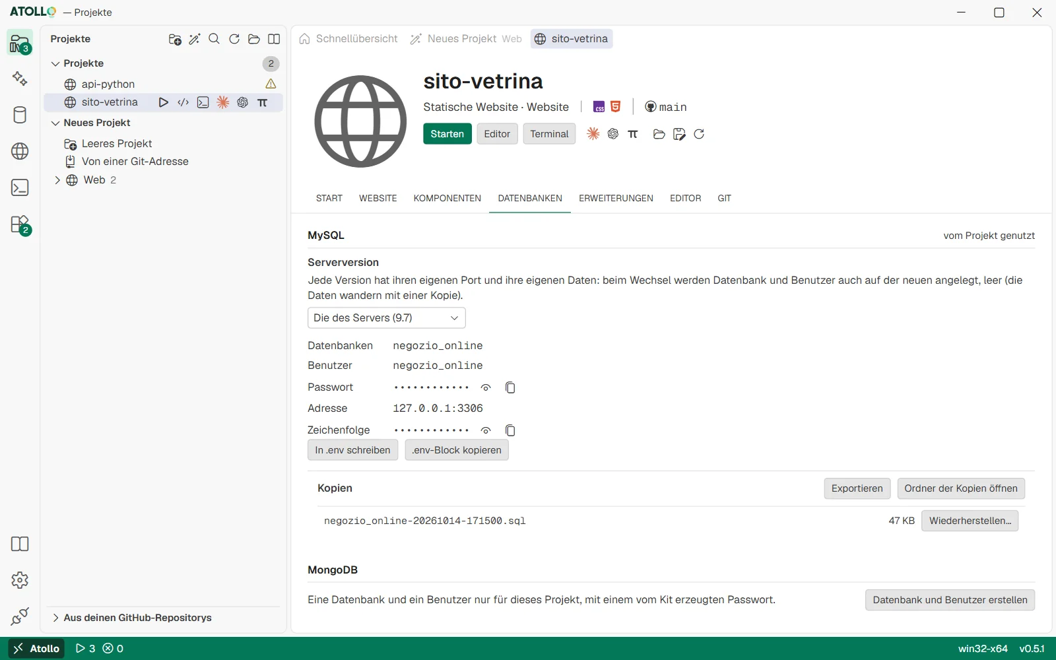
Task: Open the Web globe view in sidebar
Action: pyautogui.click(x=20, y=151)
